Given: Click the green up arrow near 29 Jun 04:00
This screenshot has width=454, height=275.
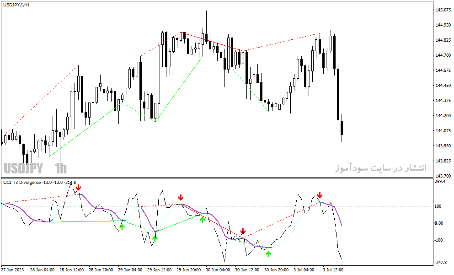Looking at the screenshot, I should pyautogui.click(x=122, y=227).
